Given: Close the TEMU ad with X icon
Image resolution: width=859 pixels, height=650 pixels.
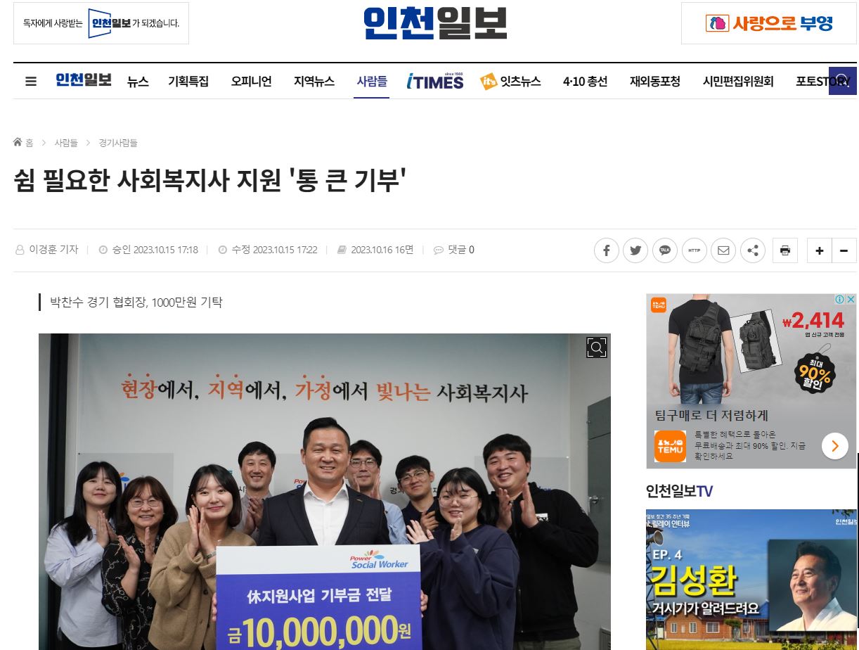Looking at the screenshot, I should click(x=851, y=300).
